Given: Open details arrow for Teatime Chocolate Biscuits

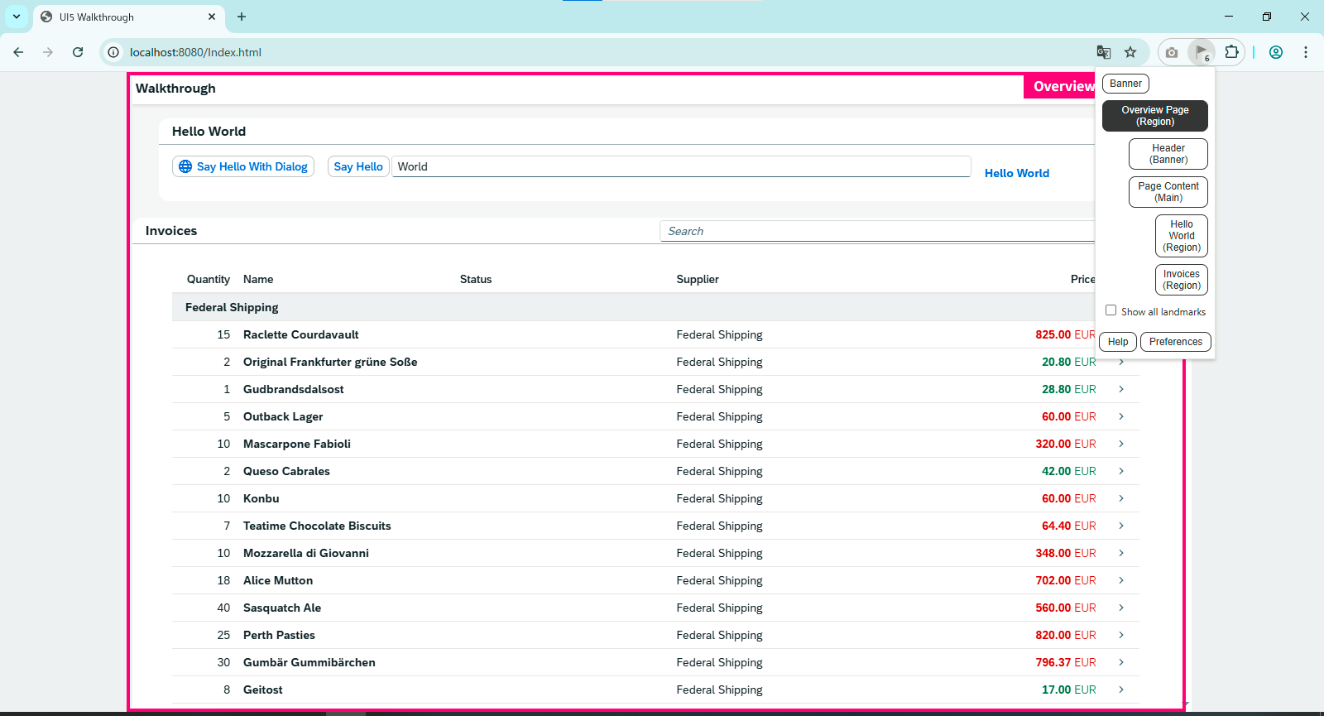Looking at the screenshot, I should (x=1121, y=526).
